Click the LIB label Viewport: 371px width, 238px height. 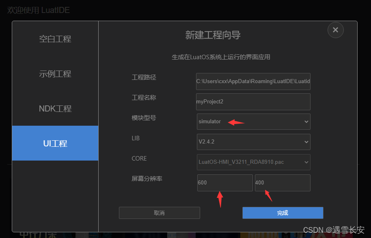(136, 138)
